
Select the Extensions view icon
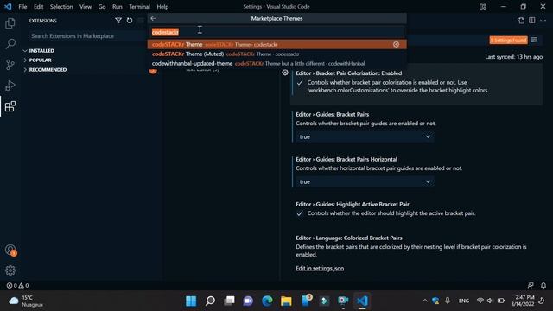pyautogui.click(x=10, y=106)
